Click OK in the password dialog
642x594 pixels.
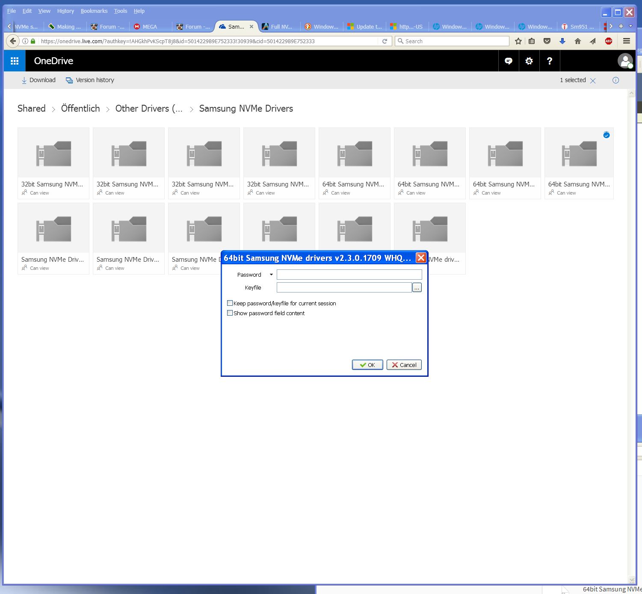point(367,365)
